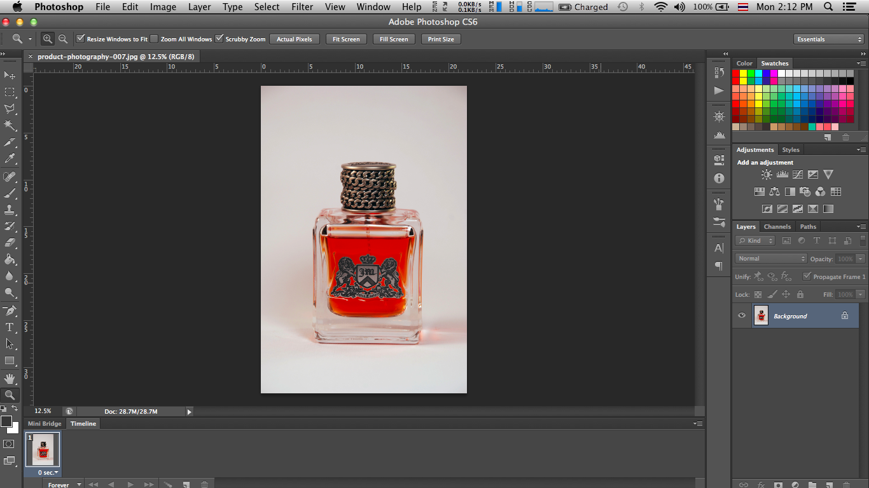Select the Move tool
Screen dimensions: 869x488
pos(10,76)
